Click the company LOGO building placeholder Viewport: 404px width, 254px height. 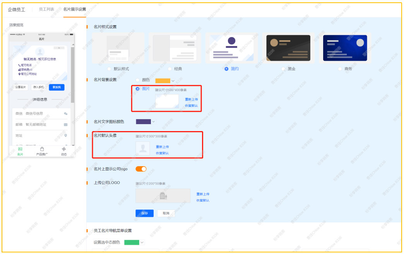(x=163, y=196)
